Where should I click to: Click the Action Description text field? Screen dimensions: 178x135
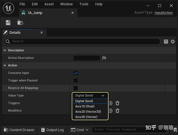[86, 58]
